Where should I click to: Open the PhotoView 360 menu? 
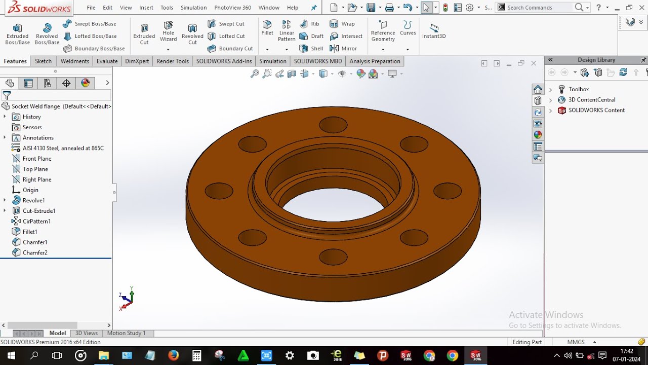(232, 8)
